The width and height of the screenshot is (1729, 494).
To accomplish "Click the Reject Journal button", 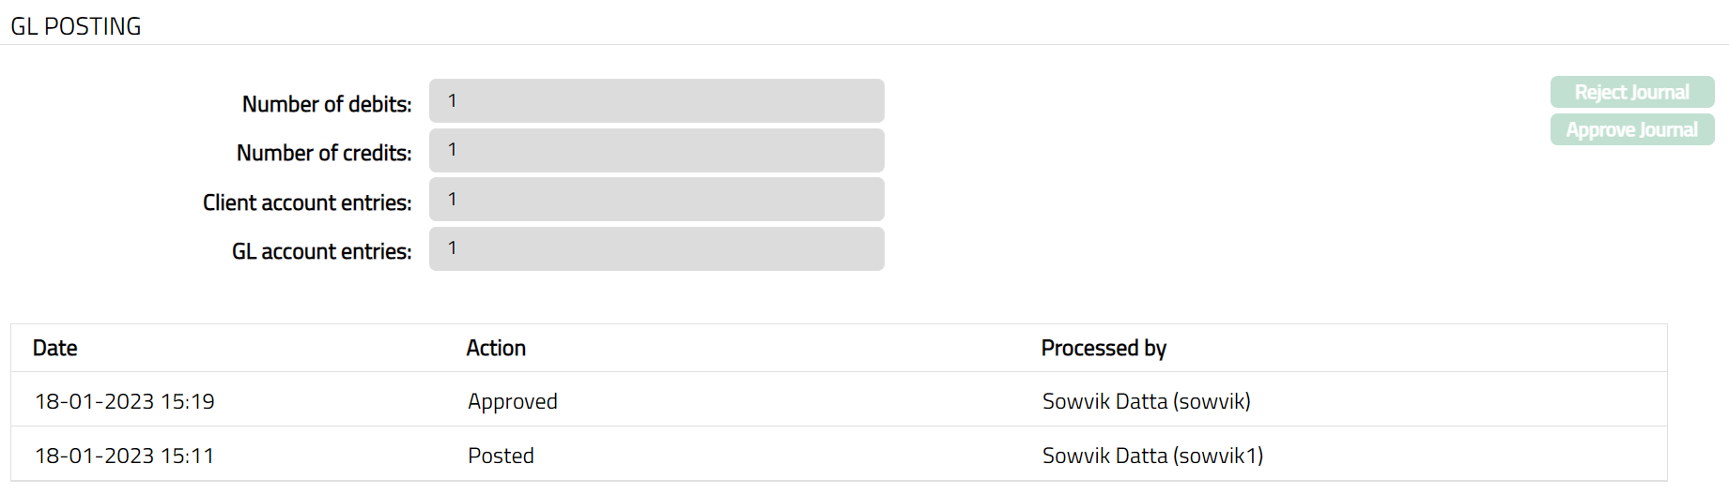I will click(x=1631, y=92).
